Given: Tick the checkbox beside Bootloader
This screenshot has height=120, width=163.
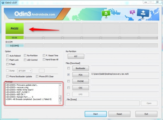Looking at the screenshot, I should (68, 68).
